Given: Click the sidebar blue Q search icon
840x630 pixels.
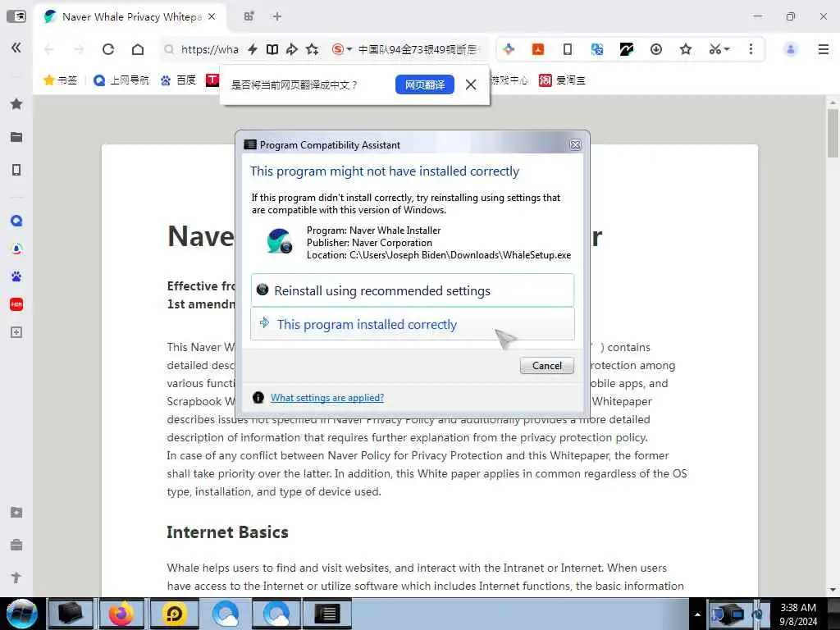Looking at the screenshot, I should [16, 221].
